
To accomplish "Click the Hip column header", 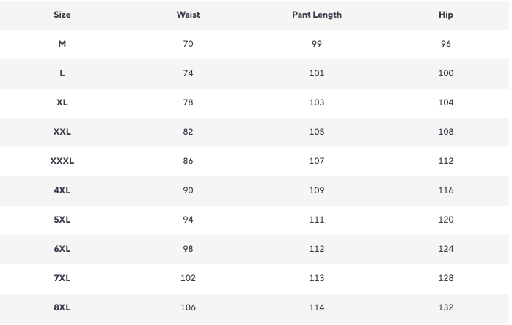I will tap(446, 15).
